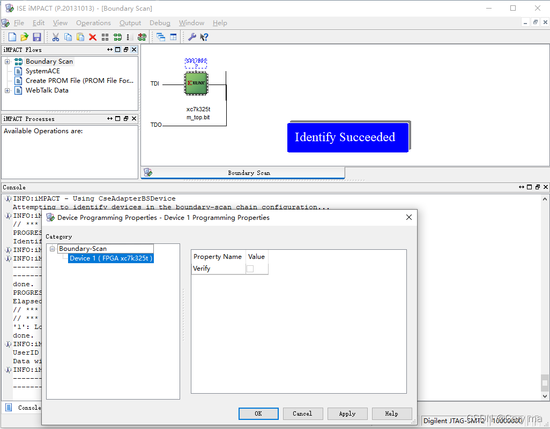Cascade windows with the overlapping windows icon
550x429 pixels.
[161, 37]
